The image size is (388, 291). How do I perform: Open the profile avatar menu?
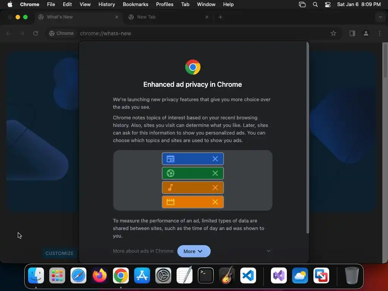366,33
